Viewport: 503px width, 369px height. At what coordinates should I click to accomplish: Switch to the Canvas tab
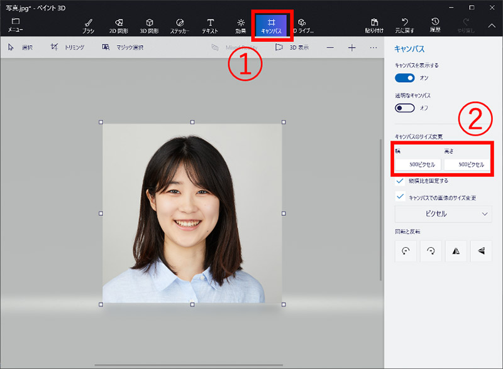point(271,25)
